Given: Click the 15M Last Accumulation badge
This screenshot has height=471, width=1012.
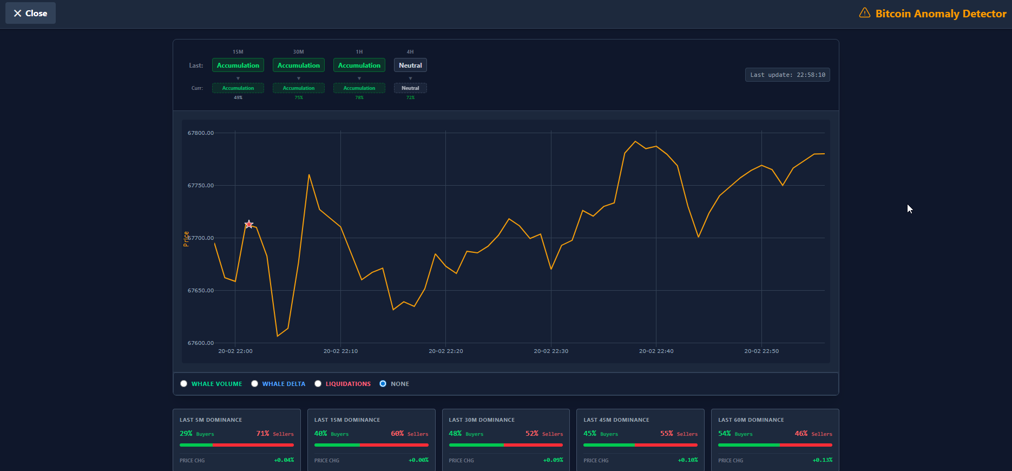Looking at the screenshot, I should coord(238,66).
